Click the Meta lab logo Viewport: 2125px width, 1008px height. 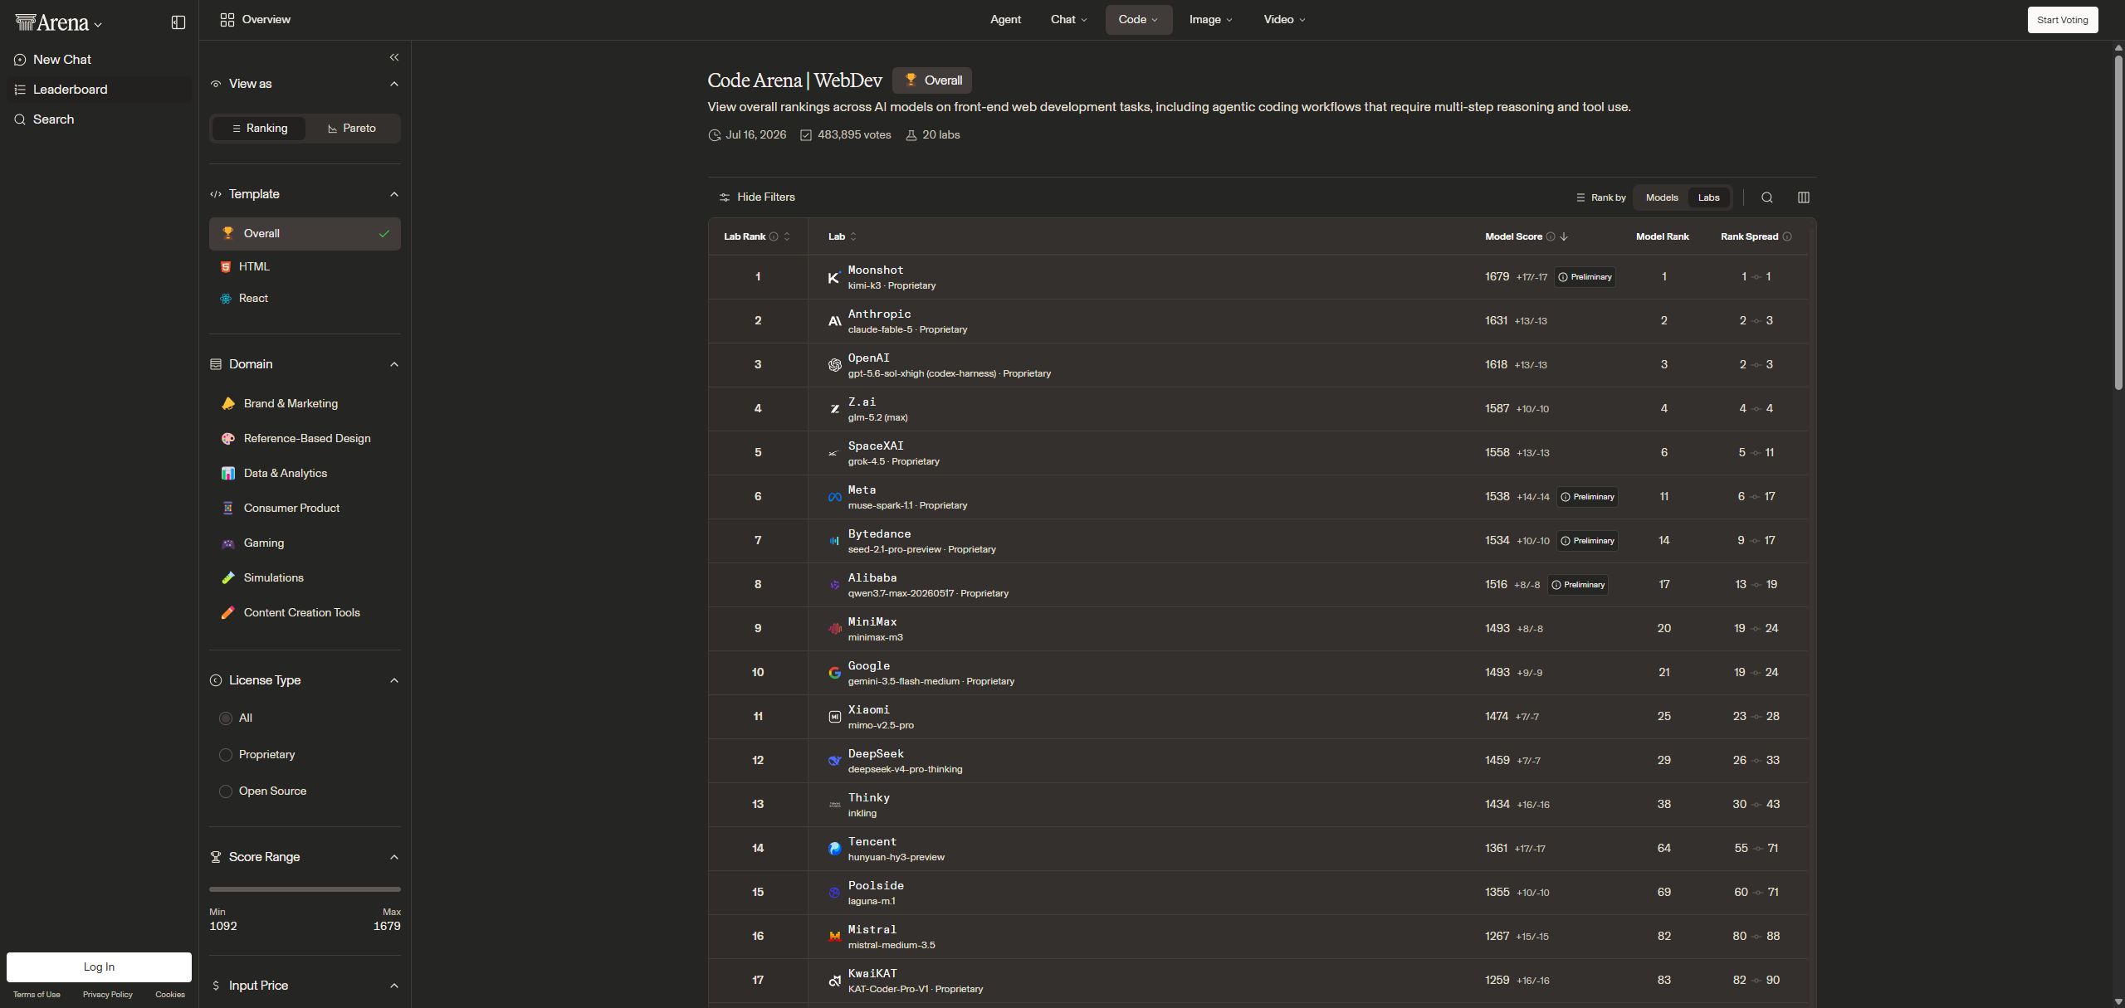click(834, 497)
